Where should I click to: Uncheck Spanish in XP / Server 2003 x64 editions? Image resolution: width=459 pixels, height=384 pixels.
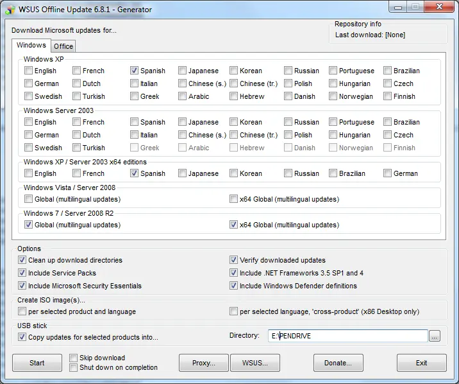(134, 173)
